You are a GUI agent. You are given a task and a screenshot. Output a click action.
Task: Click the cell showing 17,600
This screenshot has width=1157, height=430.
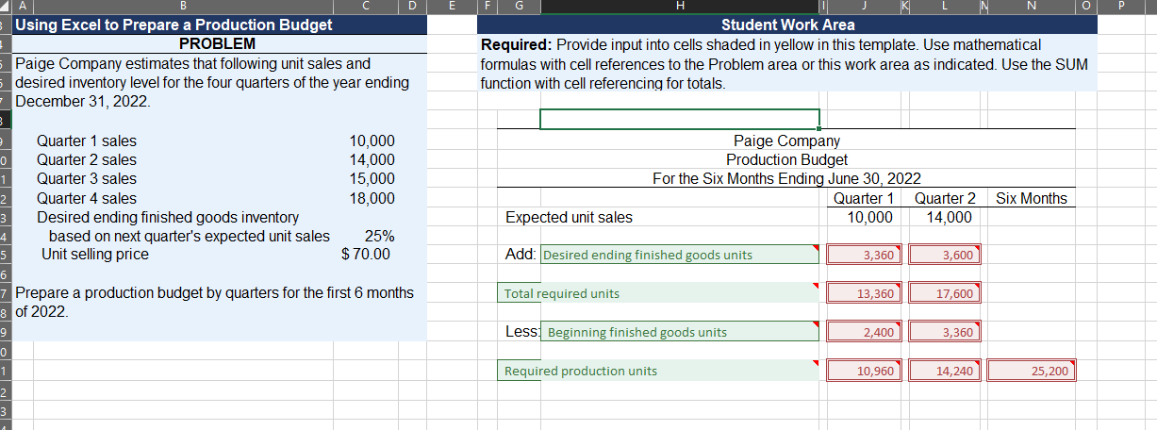944,293
